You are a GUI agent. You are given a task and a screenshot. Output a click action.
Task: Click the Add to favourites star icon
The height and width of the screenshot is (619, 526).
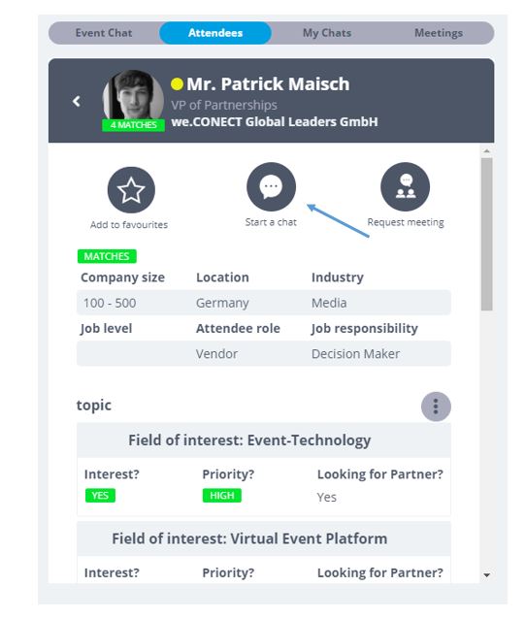(x=131, y=190)
